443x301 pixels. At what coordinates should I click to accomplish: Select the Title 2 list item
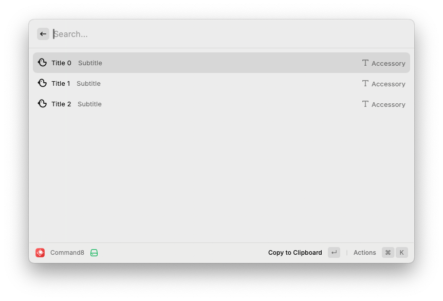point(221,104)
